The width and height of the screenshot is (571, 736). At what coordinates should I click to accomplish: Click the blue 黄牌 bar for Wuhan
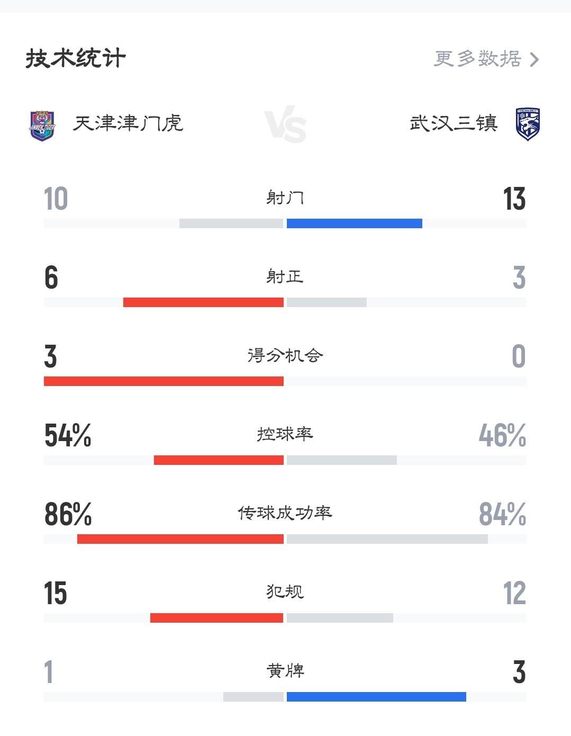click(x=376, y=697)
